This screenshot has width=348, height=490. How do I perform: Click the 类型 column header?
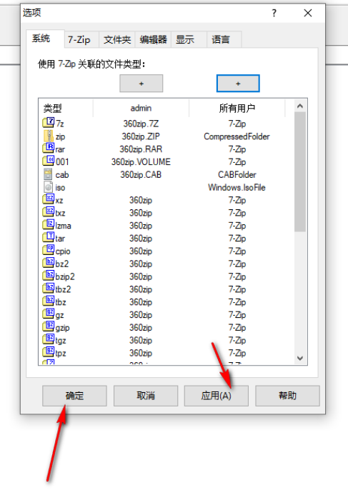[x=66, y=108]
